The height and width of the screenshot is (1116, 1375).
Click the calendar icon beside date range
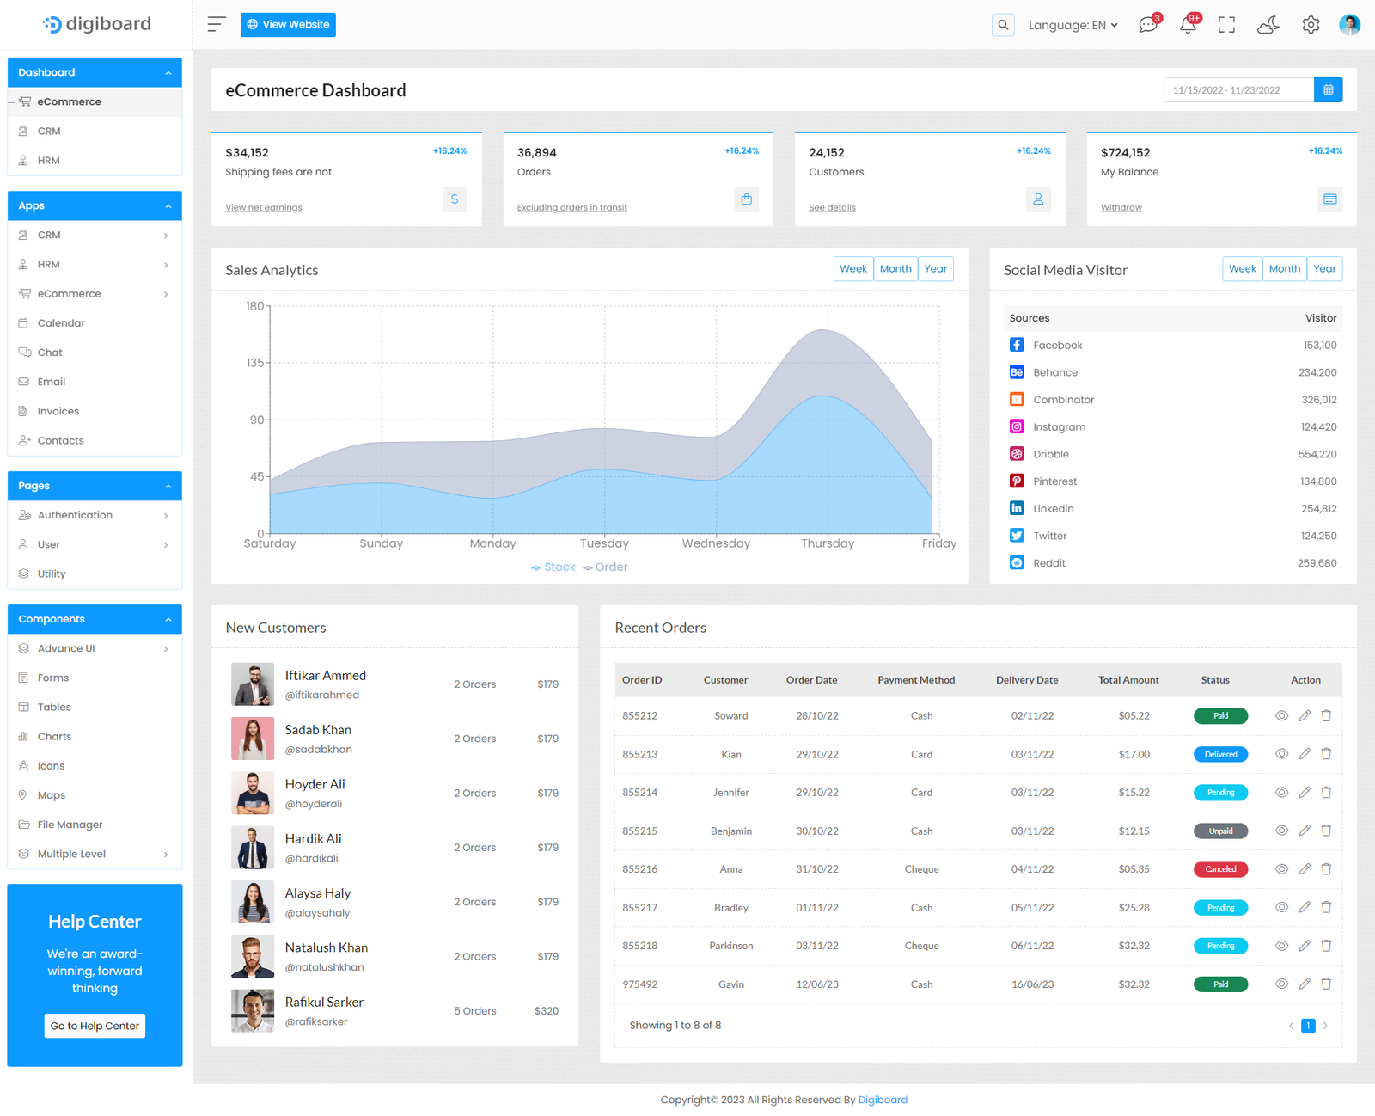pos(1328,90)
